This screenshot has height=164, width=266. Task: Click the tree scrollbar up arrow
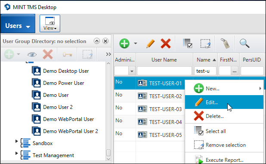(x=108, y=63)
